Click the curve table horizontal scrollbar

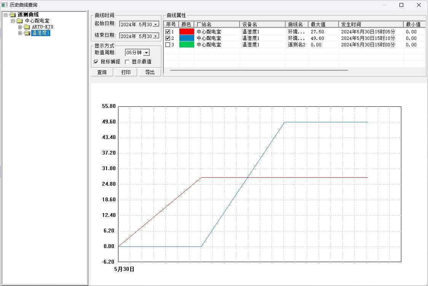tap(259, 70)
